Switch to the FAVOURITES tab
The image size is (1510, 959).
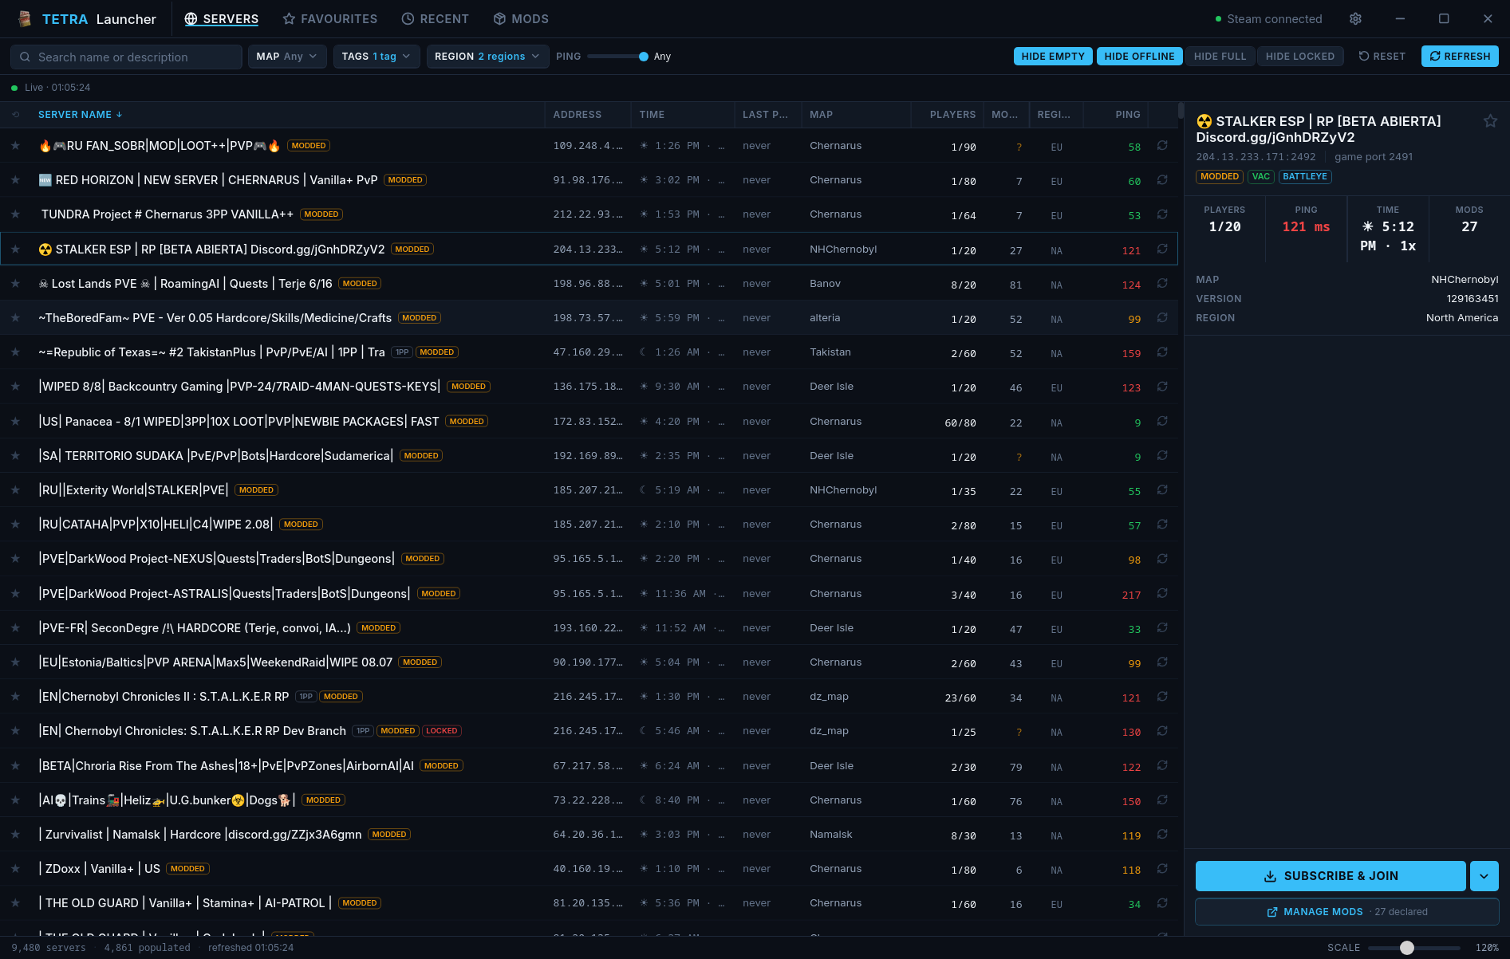pyautogui.click(x=330, y=19)
